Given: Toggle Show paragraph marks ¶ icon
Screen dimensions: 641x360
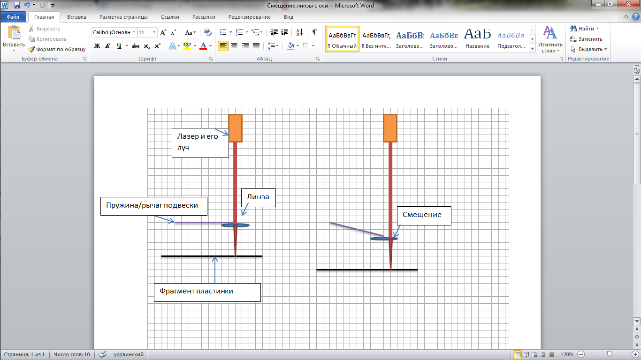Looking at the screenshot, I should [314, 32].
